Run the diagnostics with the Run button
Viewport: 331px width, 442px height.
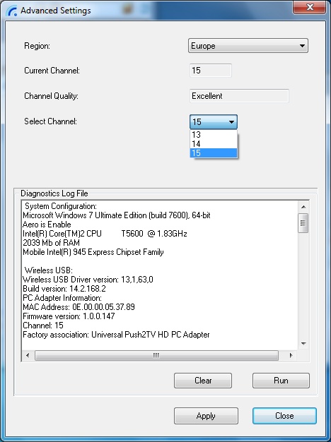tap(281, 381)
